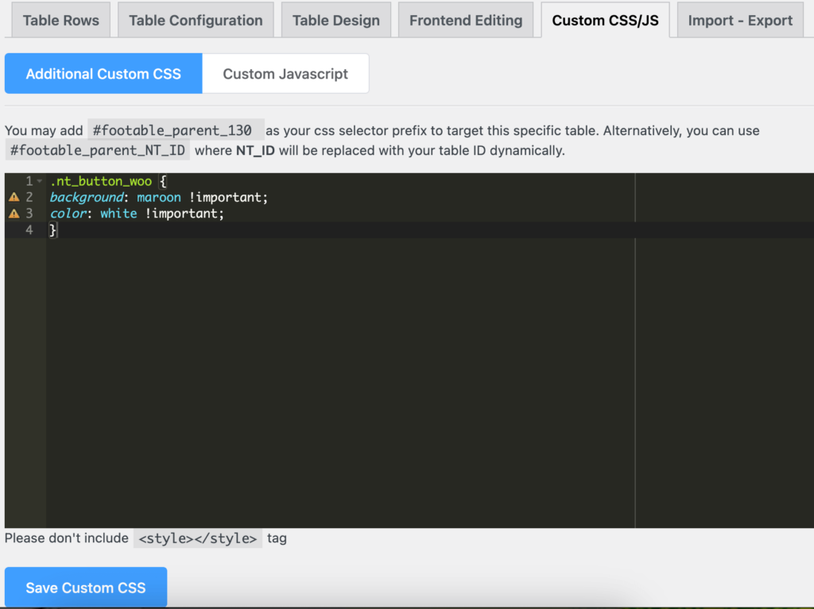Select Additional Custom CSS sub-tab
This screenshot has width=814, height=609.
pyautogui.click(x=103, y=74)
